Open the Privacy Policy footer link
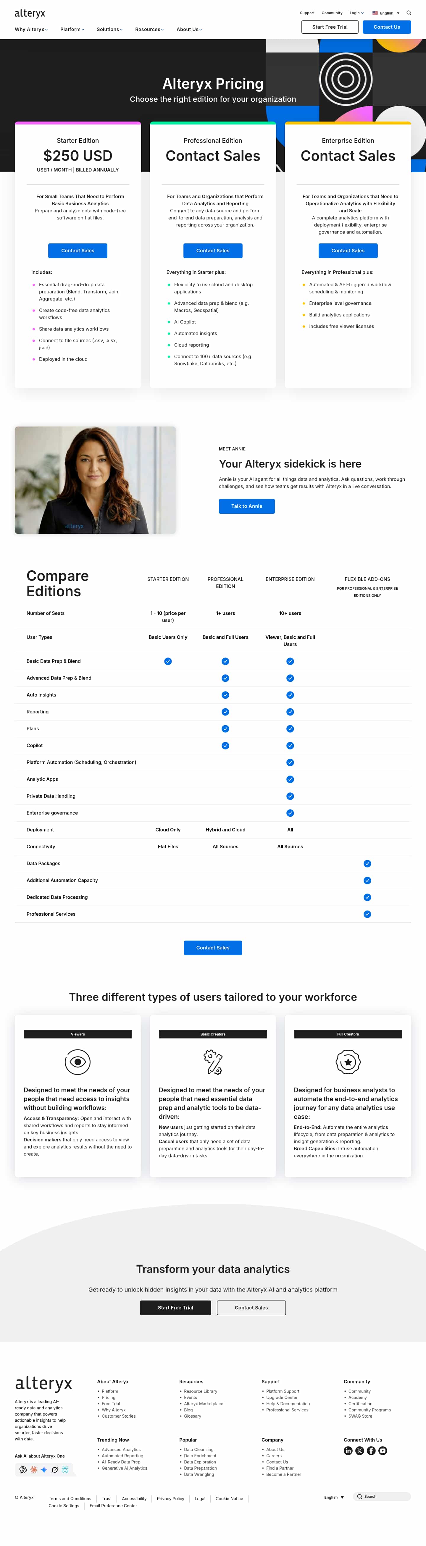Image resolution: width=426 pixels, height=1546 pixels. (170, 1498)
